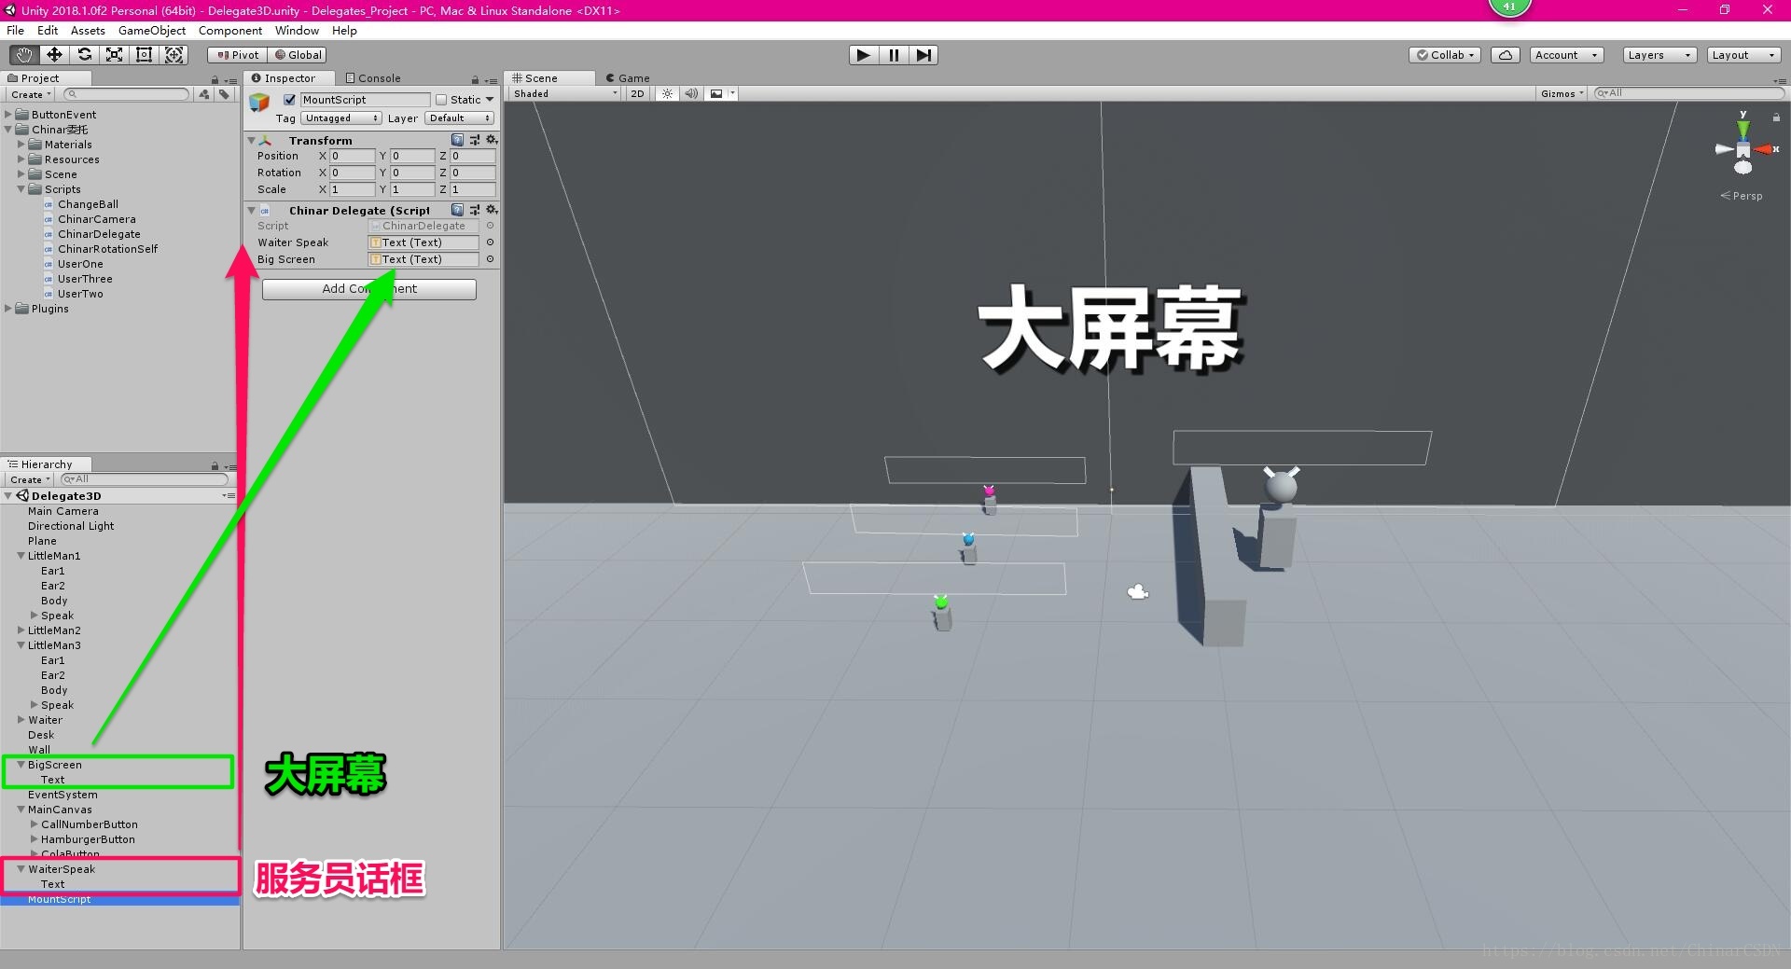Screen dimensions: 1791x969
Task: Collapse the Transform component
Action: tap(252, 141)
